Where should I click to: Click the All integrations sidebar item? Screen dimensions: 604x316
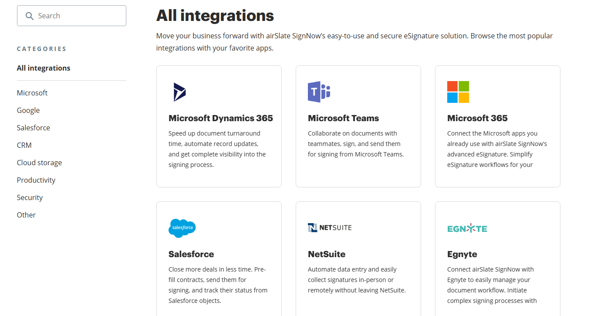coord(44,68)
